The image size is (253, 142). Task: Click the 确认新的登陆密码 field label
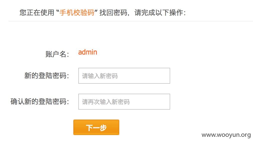40,102
